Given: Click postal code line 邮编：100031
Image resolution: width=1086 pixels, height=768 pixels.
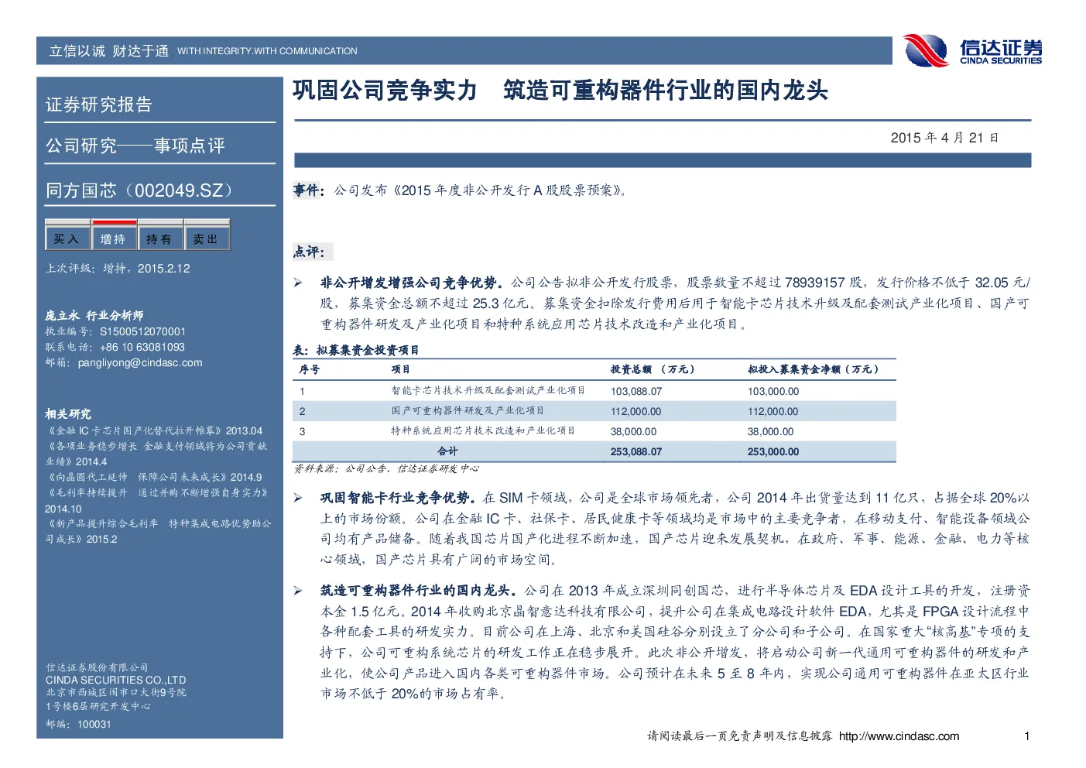Looking at the screenshot, I should 78,725.
